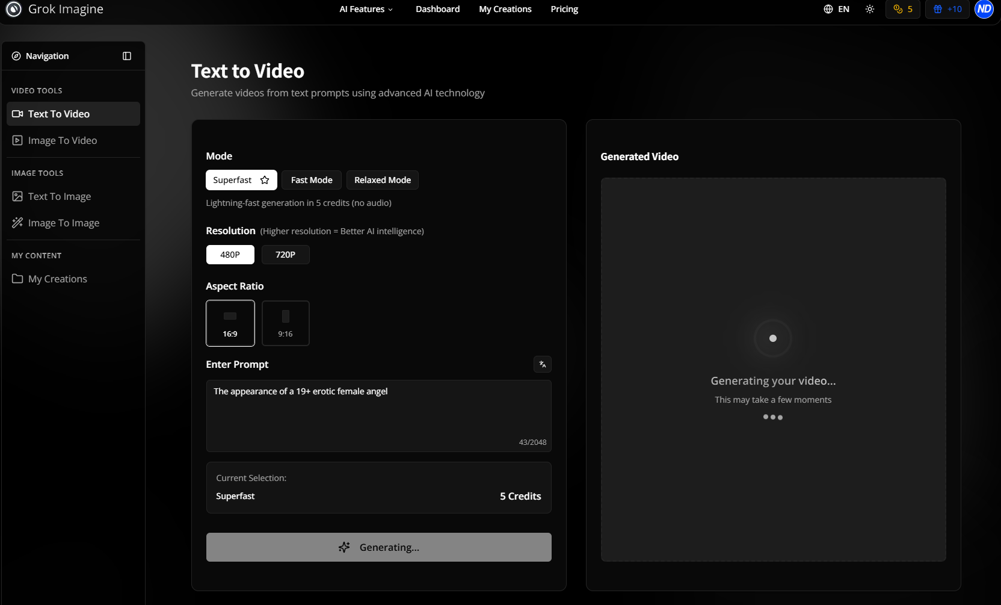Select Superfast mode
The height and width of the screenshot is (605, 1001).
241,180
